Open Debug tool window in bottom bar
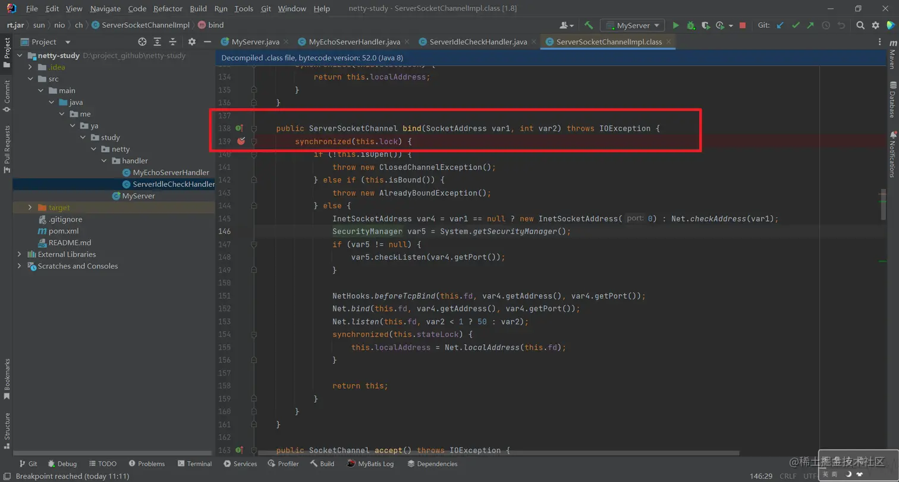 click(62, 464)
